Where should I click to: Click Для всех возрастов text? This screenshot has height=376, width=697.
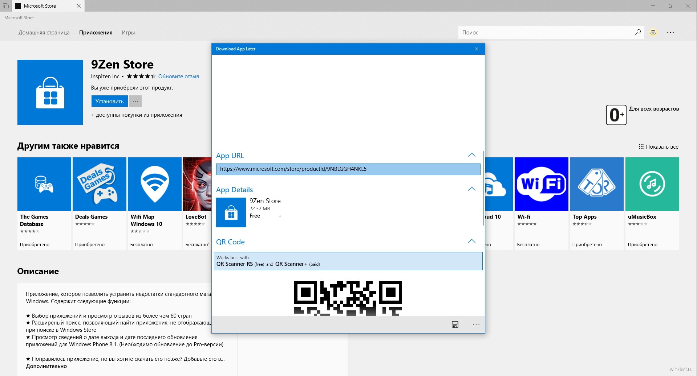point(654,109)
